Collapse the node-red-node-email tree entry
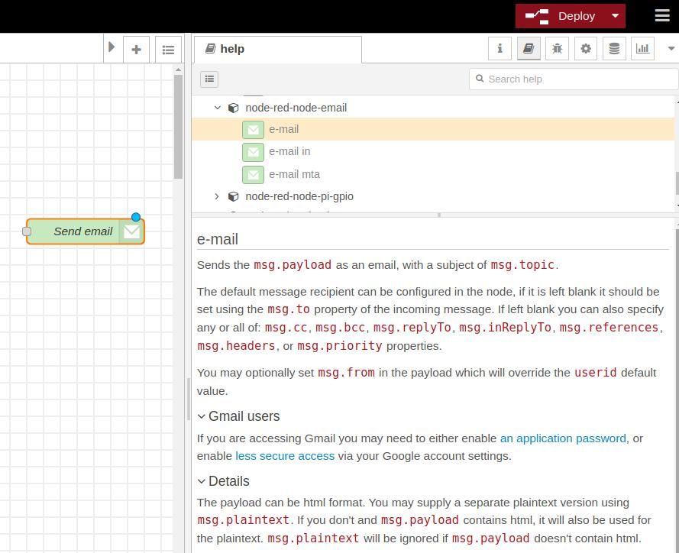 [218, 108]
